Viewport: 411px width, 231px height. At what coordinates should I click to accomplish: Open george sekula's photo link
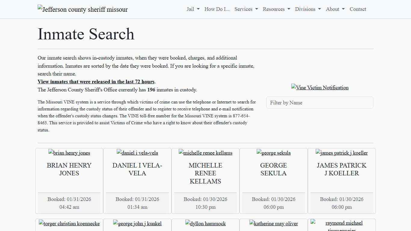click(273, 153)
